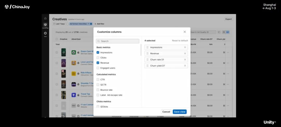The image size is (281, 127).
Task: Enable the Engaged users checkbox
Action: click(98, 68)
